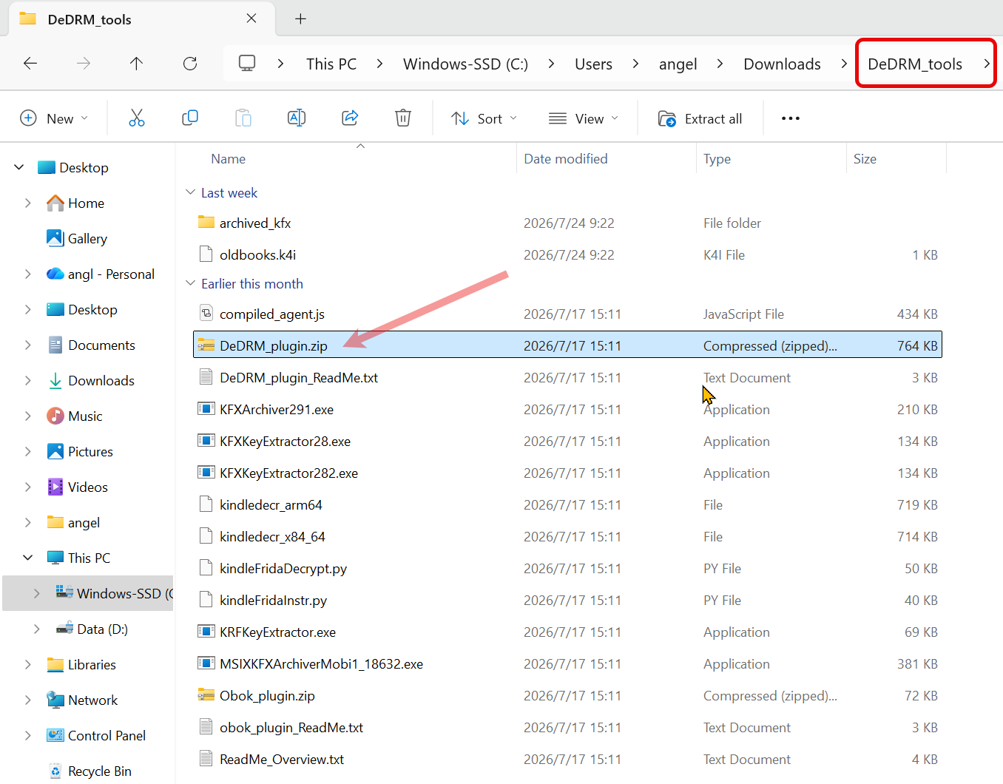Collapse the This PC tree node

click(28, 558)
